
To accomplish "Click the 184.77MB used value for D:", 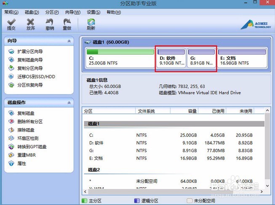I will click(x=215, y=143).
